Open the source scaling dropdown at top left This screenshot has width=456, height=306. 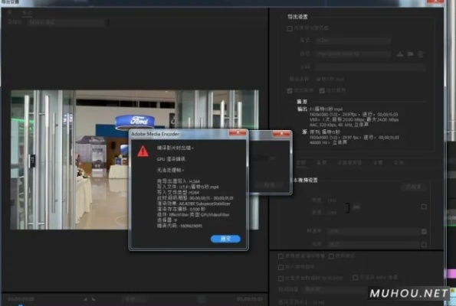(x=66, y=22)
